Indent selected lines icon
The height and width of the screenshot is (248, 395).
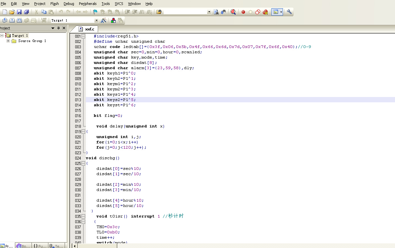pyautogui.click(x=128, y=12)
